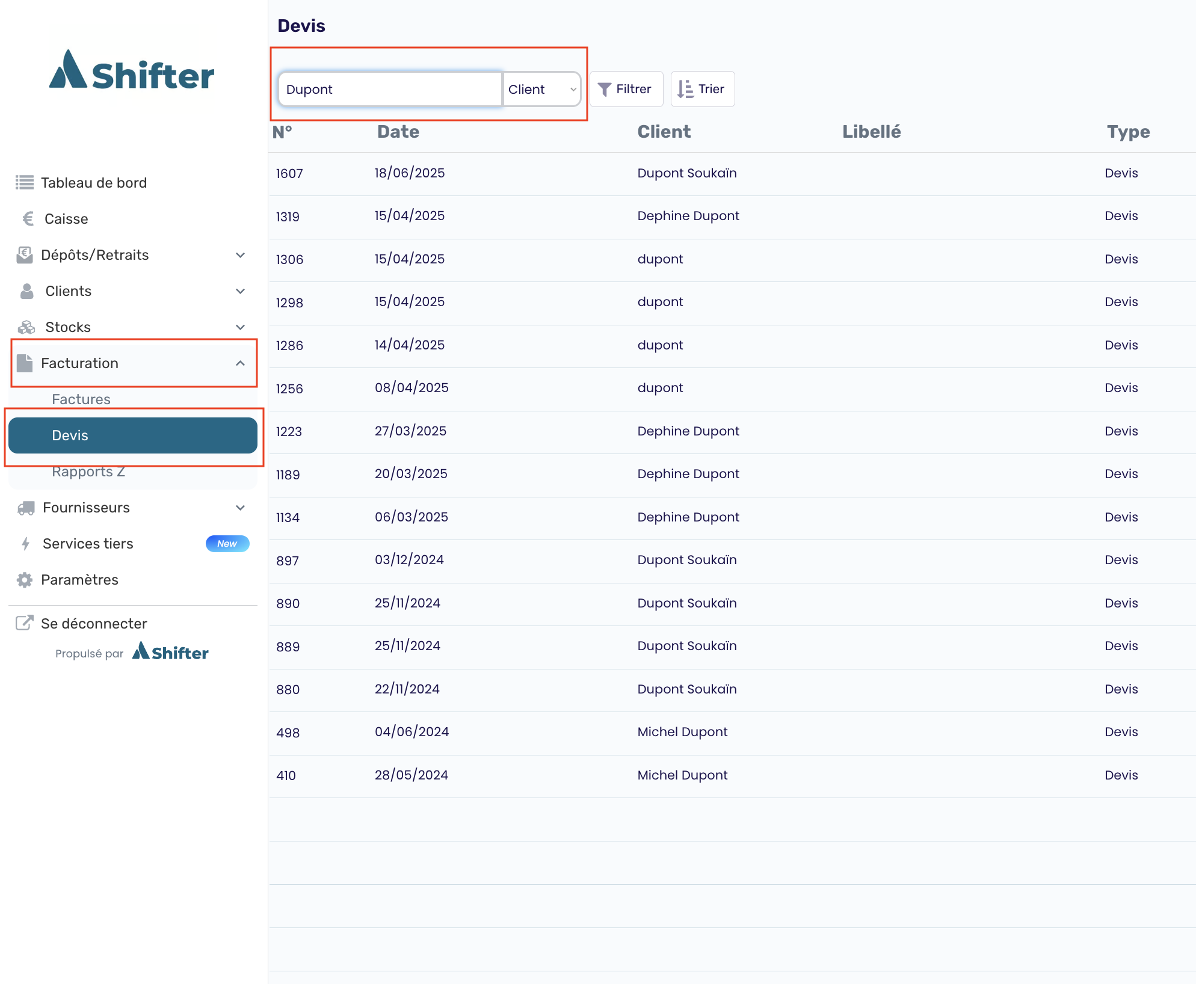Click the New badge on Services tiers
The image size is (1196, 984).
(x=227, y=543)
